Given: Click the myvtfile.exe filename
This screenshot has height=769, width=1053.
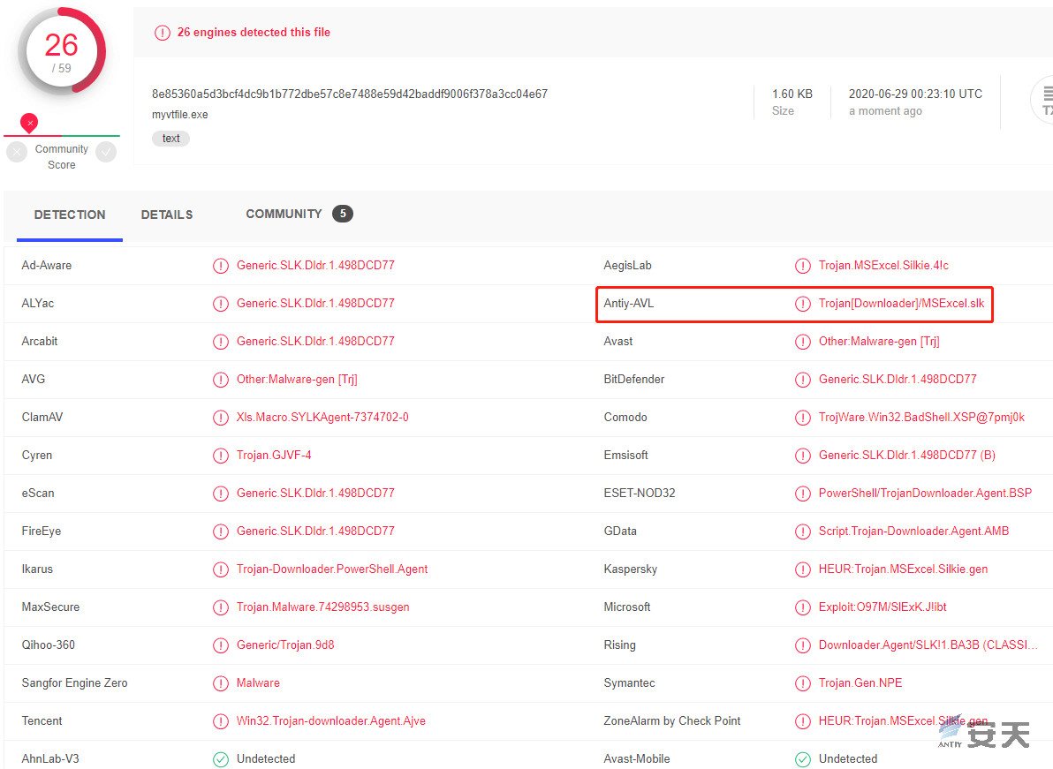Looking at the screenshot, I should [x=180, y=115].
